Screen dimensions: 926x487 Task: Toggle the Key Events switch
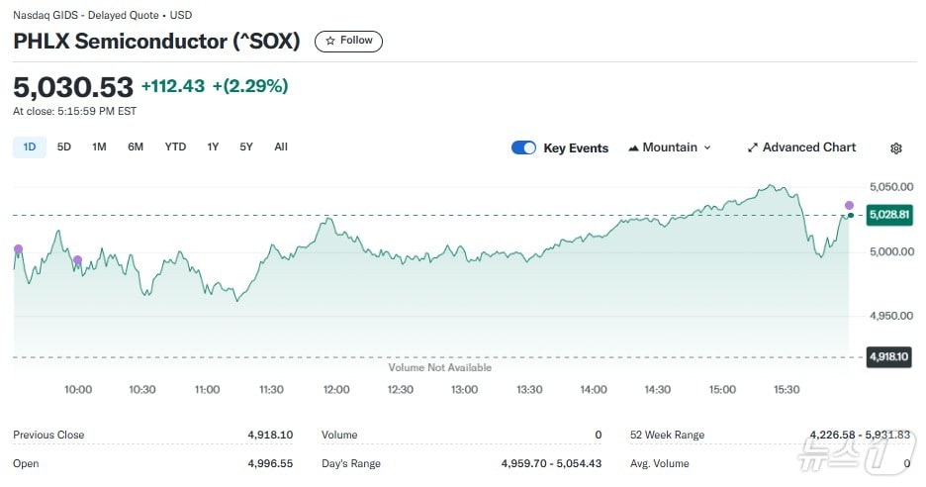523,147
